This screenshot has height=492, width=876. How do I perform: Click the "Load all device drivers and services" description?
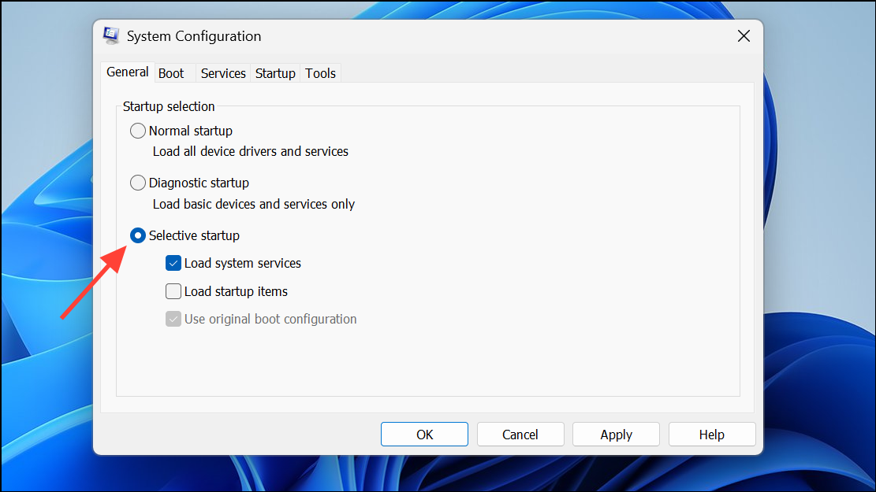(x=251, y=151)
